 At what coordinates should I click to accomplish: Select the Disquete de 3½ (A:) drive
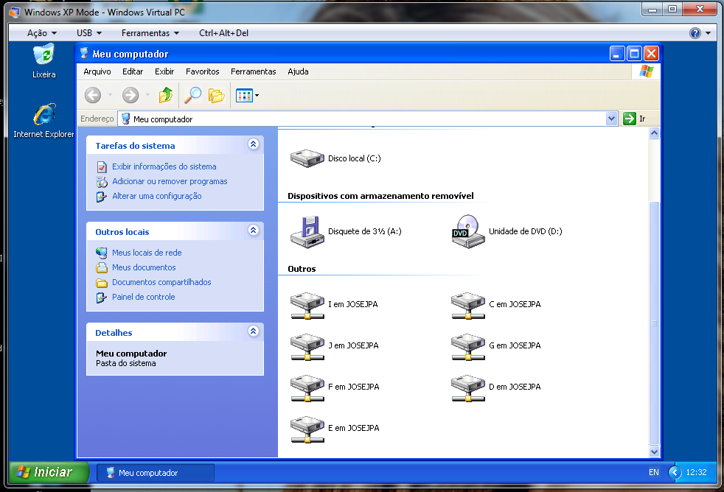[x=307, y=231]
